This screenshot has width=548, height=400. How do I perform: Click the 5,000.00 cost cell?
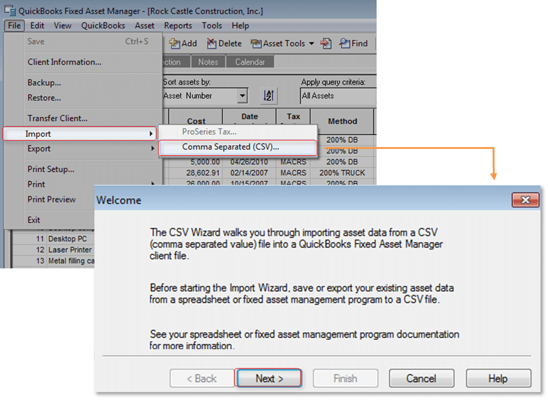(195, 162)
